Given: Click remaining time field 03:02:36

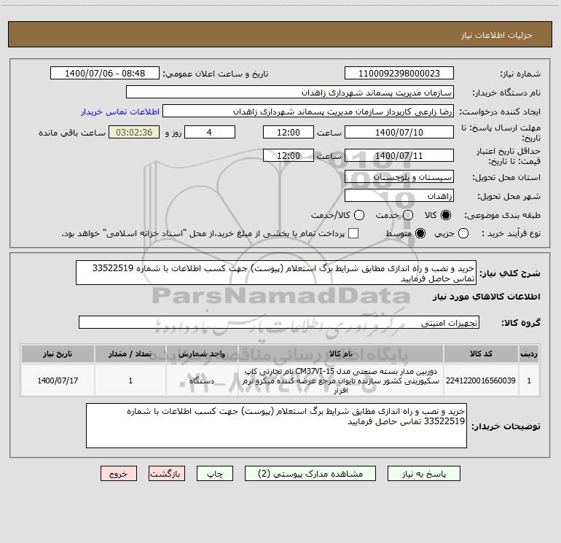Looking at the screenshot, I should (x=134, y=132).
